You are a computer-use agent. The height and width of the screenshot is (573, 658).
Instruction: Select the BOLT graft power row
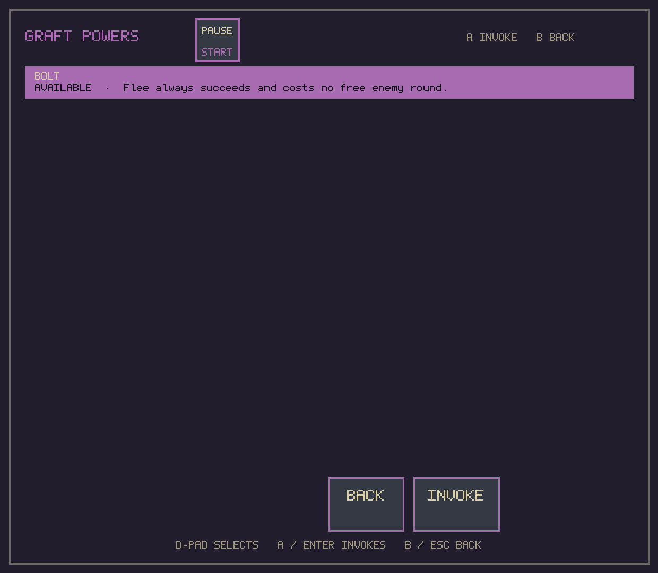(x=329, y=82)
